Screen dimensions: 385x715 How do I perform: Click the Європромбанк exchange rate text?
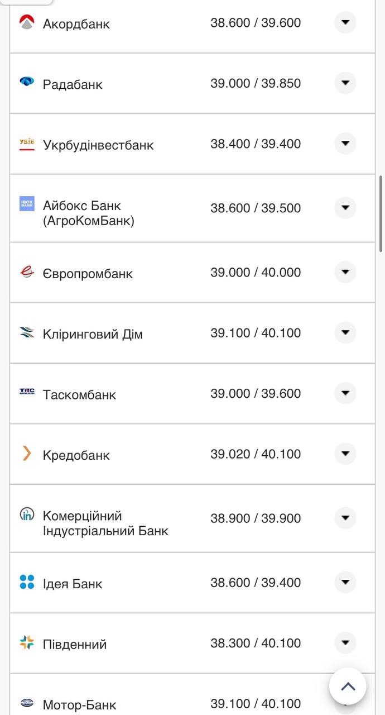(255, 273)
